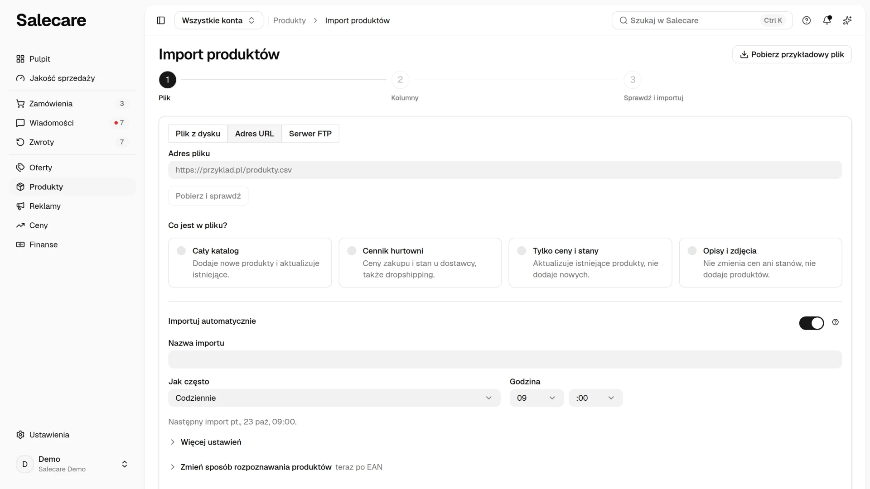Open notifications bell icon
The height and width of the screenshot is (489, 870).
click(x=827, y=20)
